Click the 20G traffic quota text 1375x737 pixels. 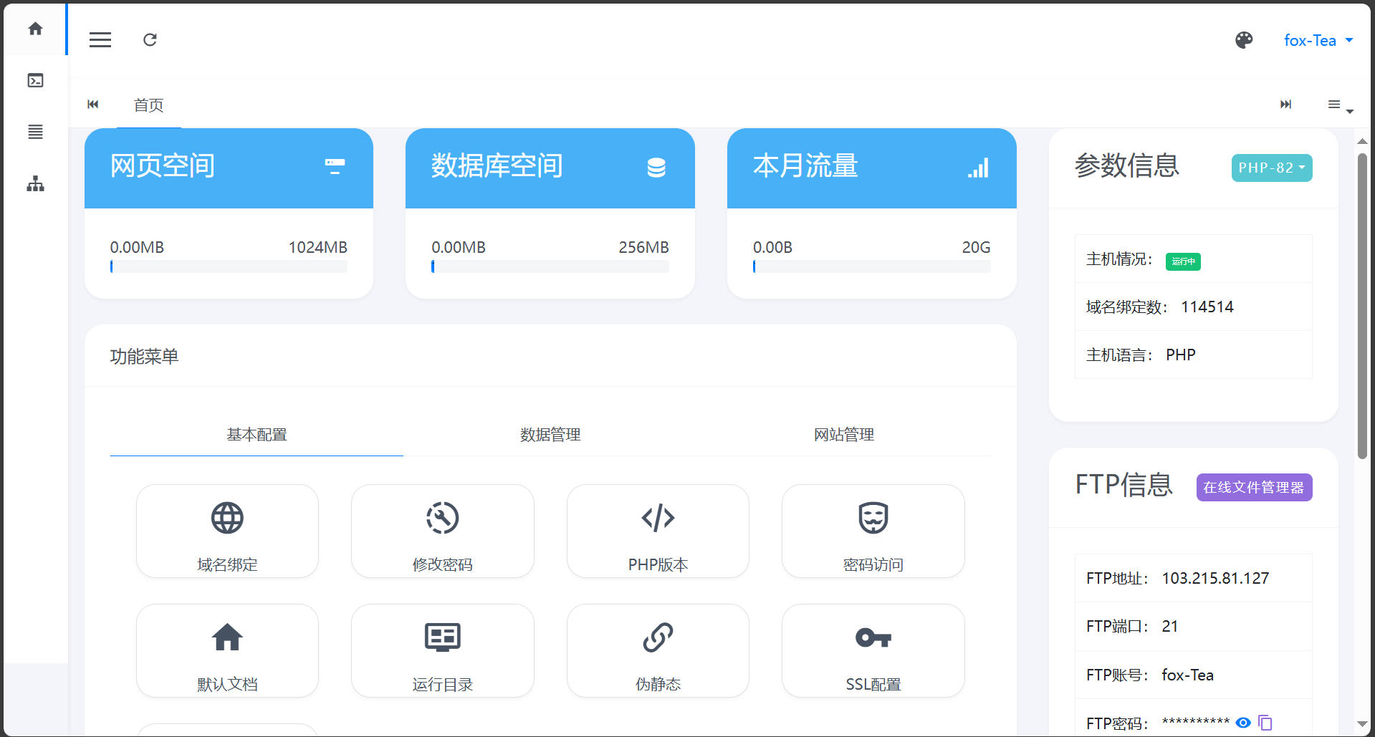976,248
